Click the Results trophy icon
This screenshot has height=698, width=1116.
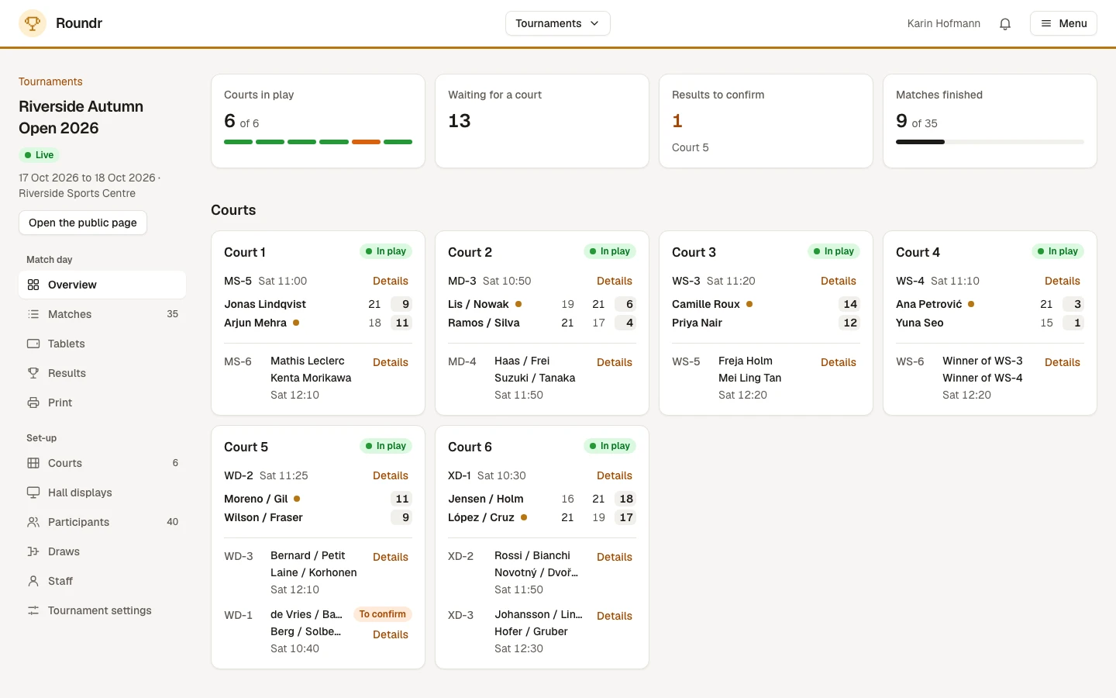coord(33,373)
